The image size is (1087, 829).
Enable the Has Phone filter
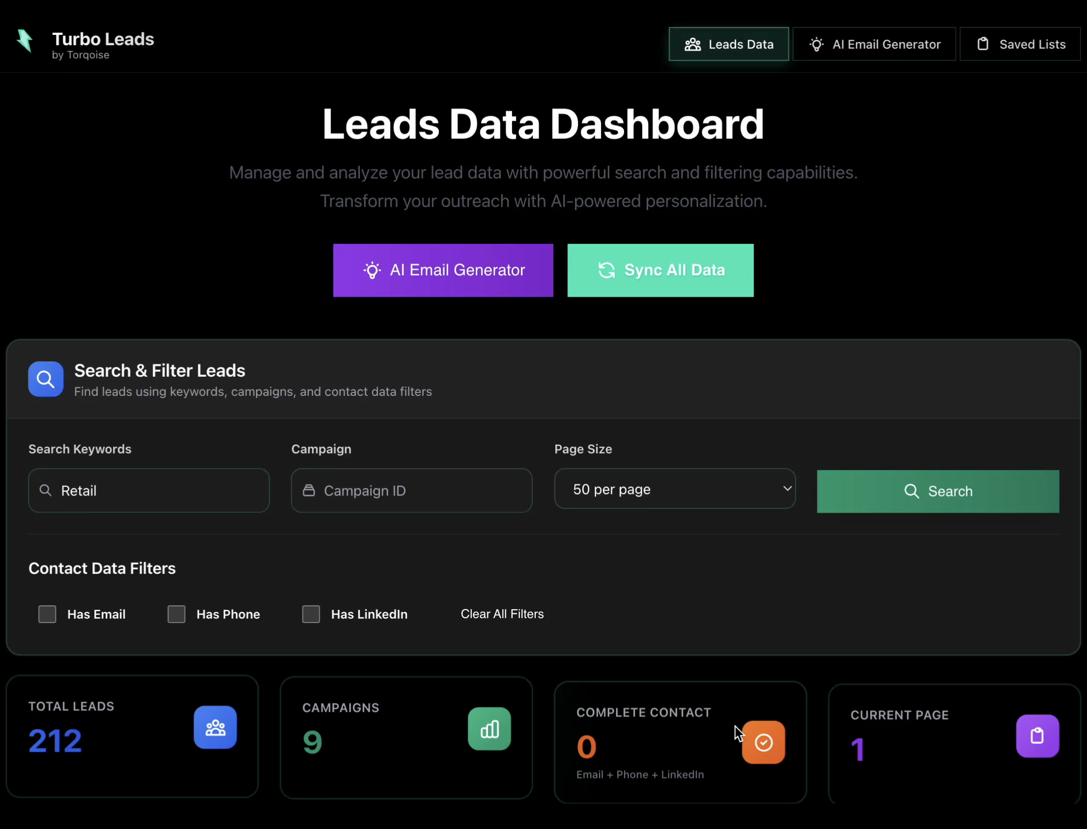(x=176, y=614)
